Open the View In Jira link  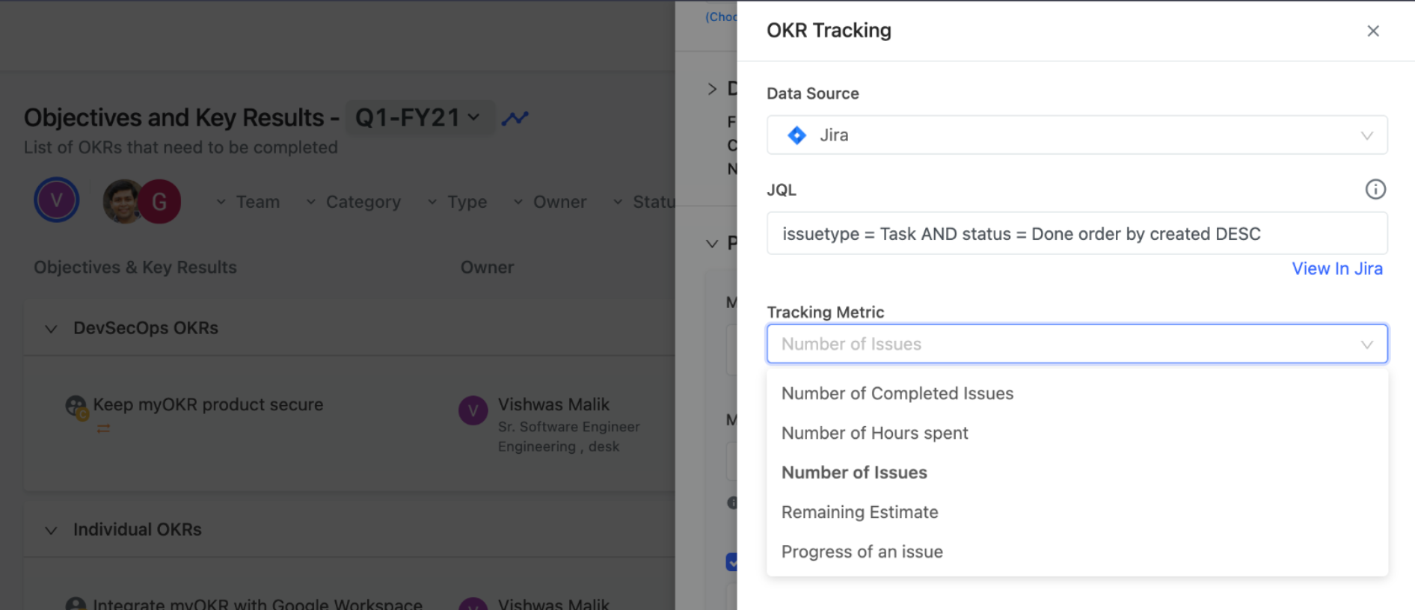point(1336,268)
